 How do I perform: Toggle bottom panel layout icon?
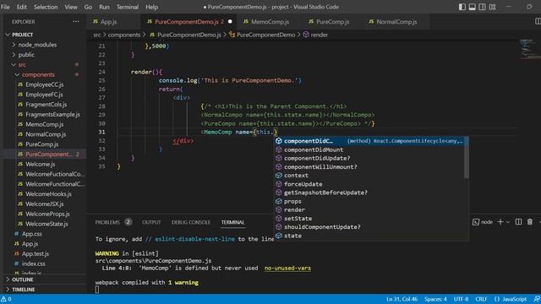click(472, 7)
